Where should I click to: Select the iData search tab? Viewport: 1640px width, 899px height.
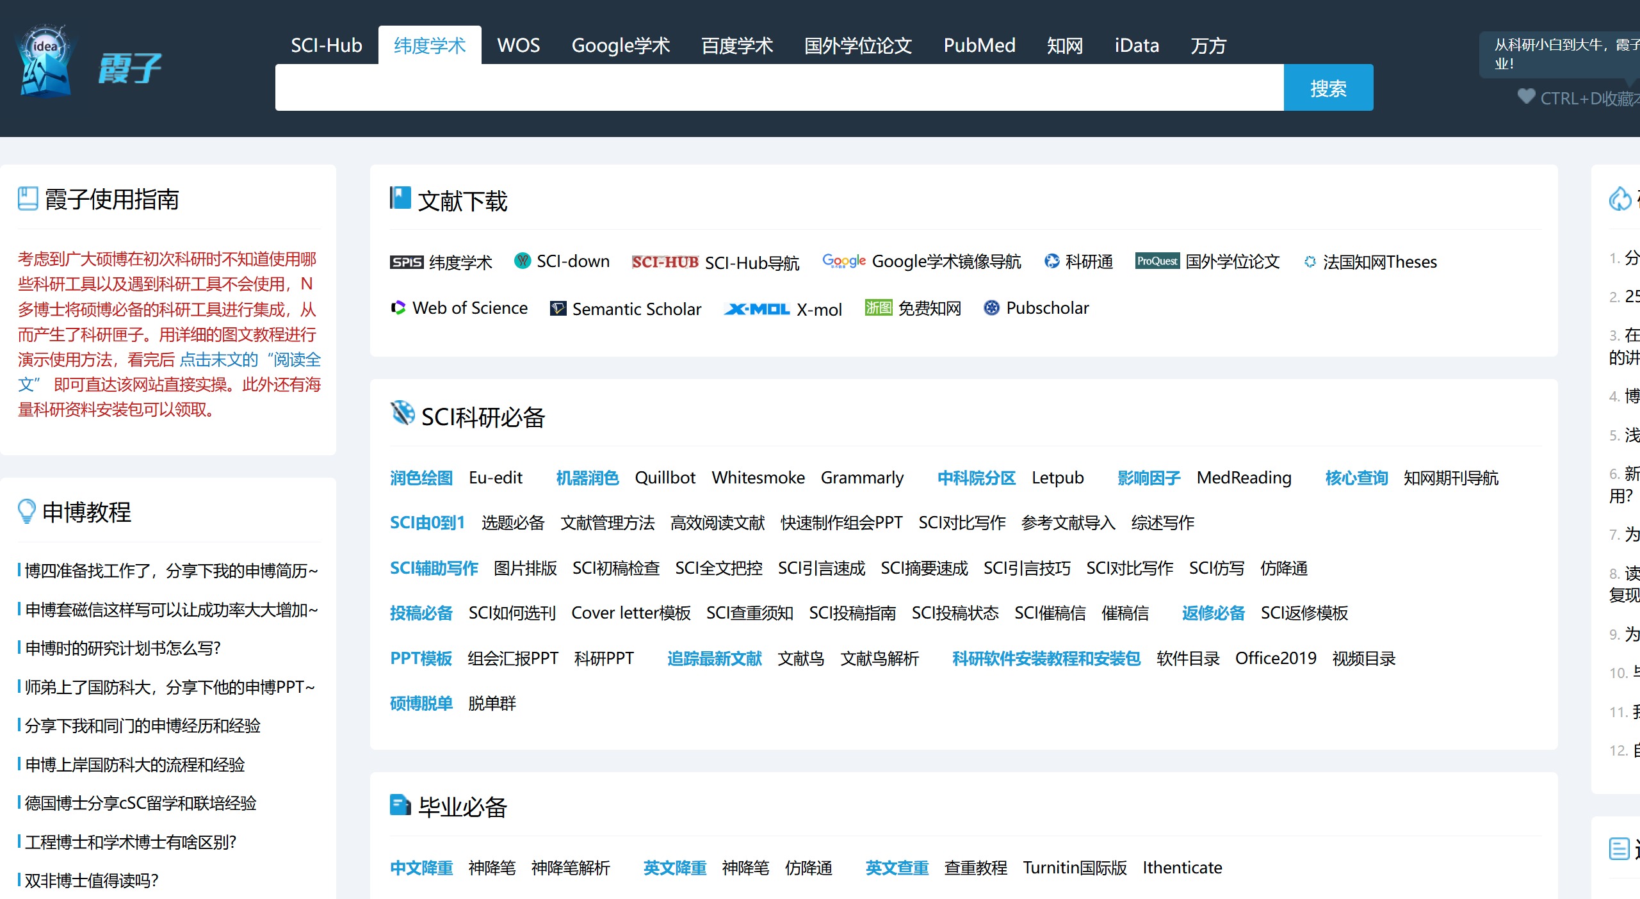tap(1137, 45)
